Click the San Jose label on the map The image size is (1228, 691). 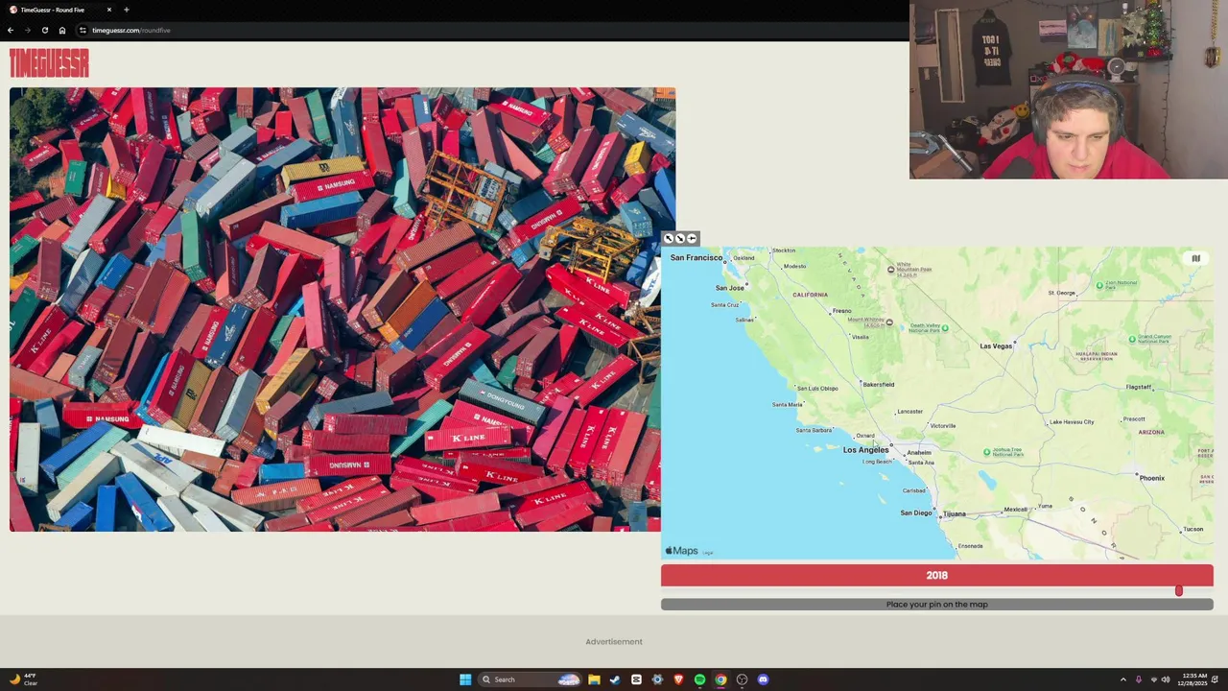pos(729,288)
